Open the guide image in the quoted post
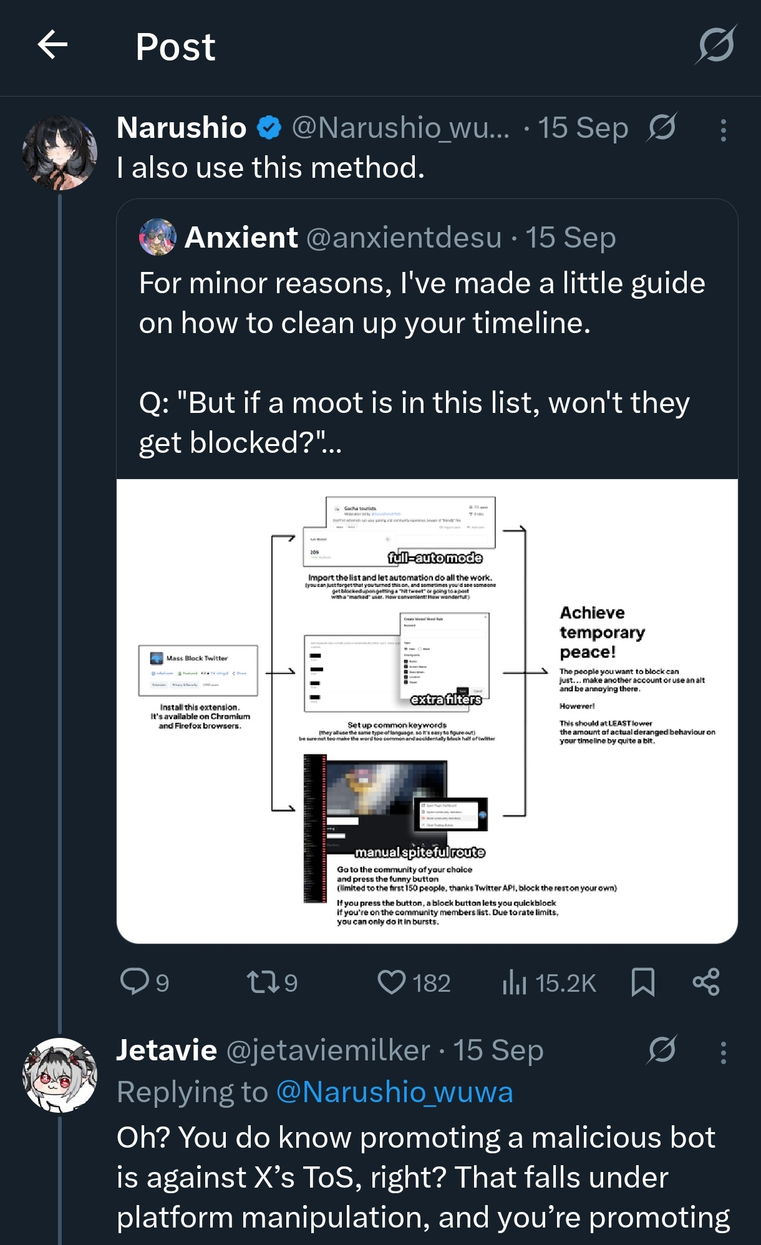761x1245 pixels. 427,711
